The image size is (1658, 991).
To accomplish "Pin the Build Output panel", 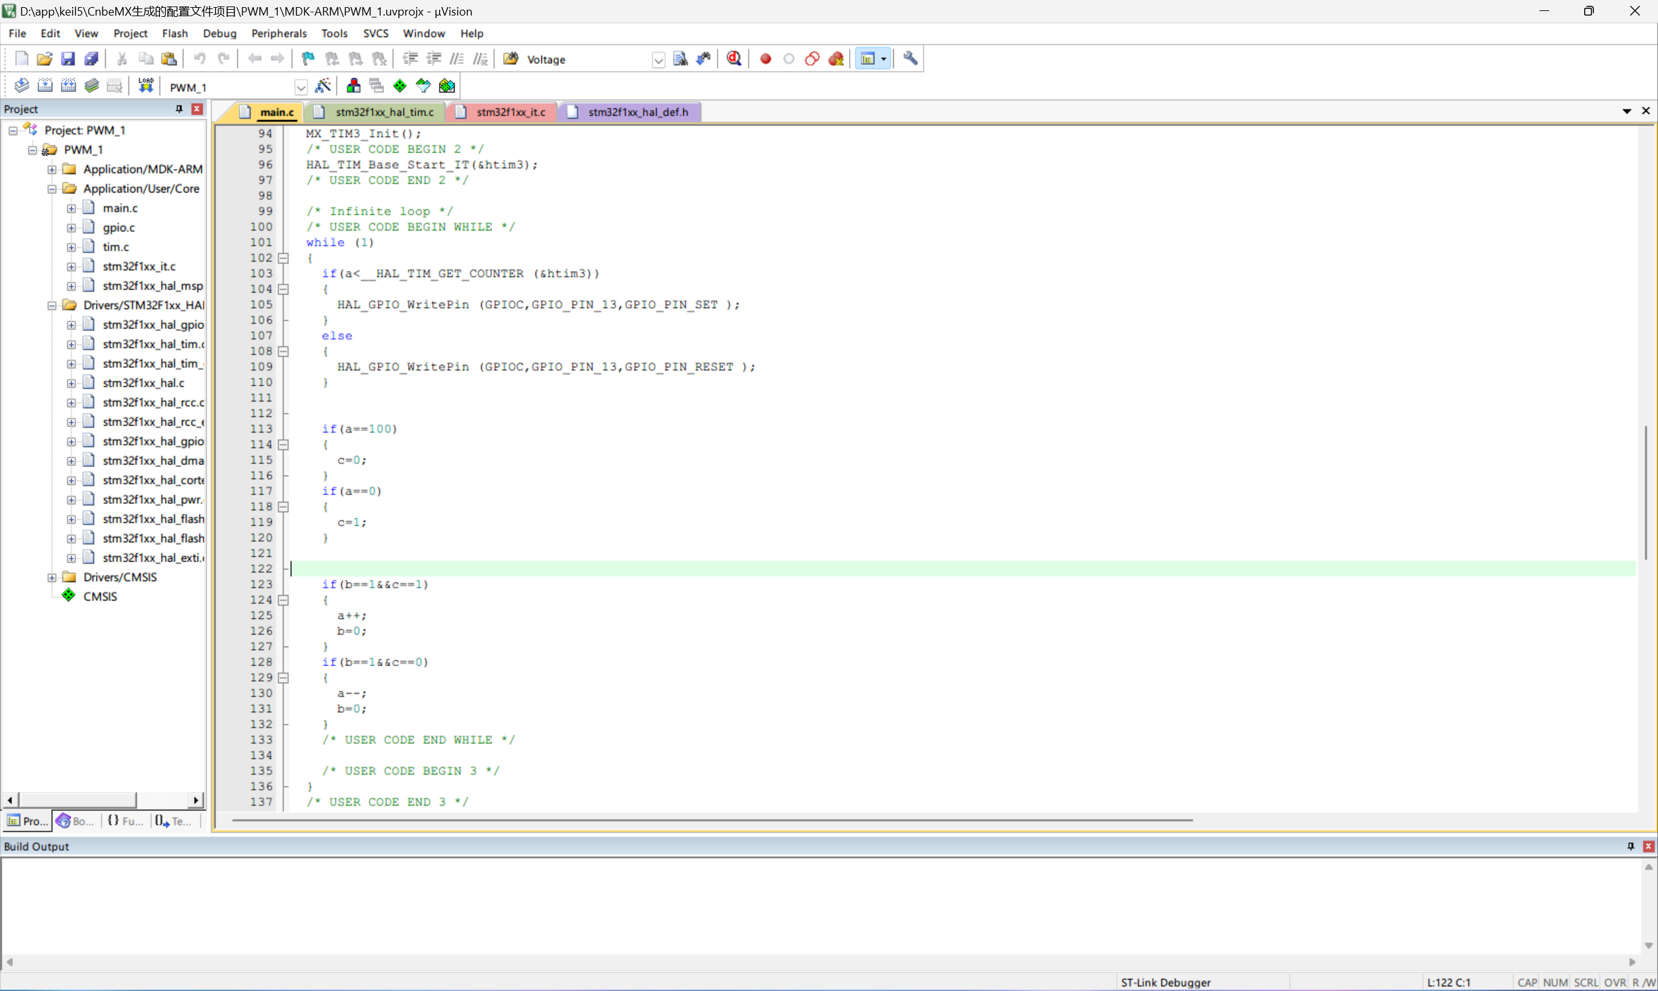I will coord(1630,846).
